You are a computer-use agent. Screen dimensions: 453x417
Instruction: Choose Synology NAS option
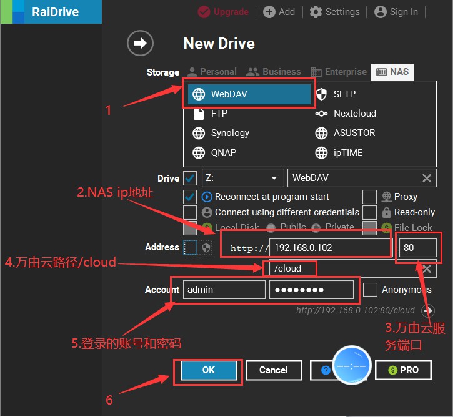click(229, 133)
